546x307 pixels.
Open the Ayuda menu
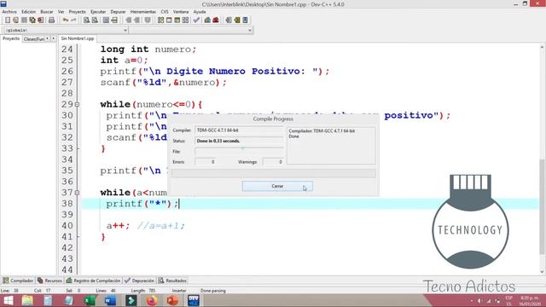click(200, 12)
